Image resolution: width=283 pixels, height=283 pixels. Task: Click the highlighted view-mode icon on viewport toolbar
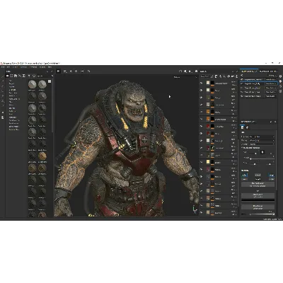[x=59, y=71]
